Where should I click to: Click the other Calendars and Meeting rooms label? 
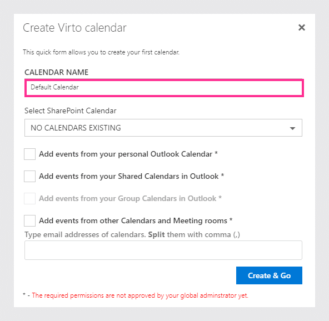tap(136, 221)
